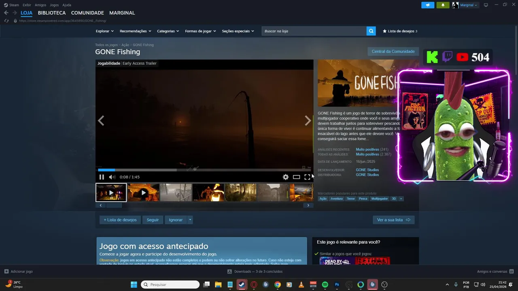
Task: Toggle fullscreen on the trailer player
Action: point(308,177)
